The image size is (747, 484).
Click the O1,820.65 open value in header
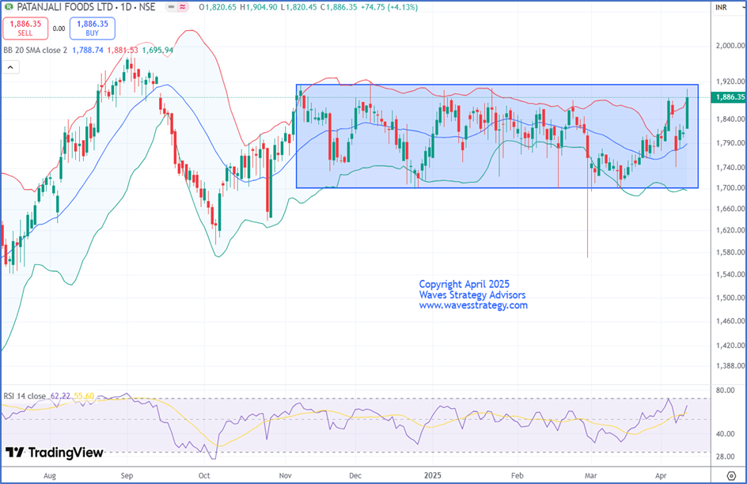point(218,7)
